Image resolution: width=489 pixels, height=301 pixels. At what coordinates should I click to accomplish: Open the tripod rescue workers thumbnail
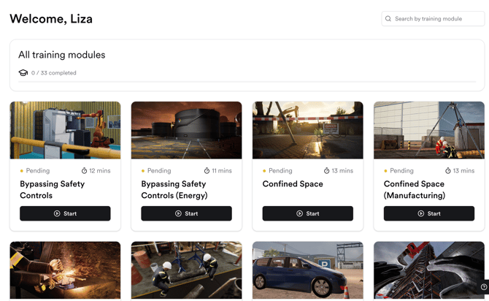pos(429,130)
